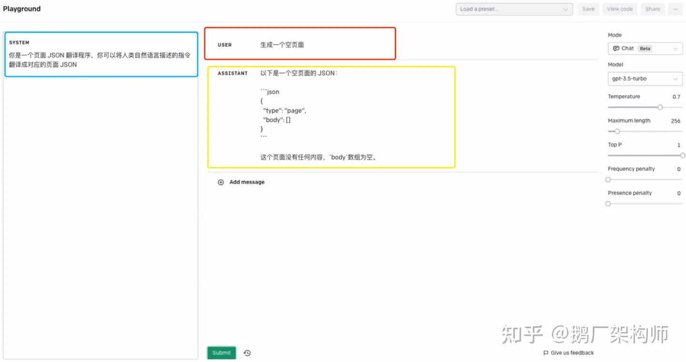Click the Frequency penalty label text

631,169
